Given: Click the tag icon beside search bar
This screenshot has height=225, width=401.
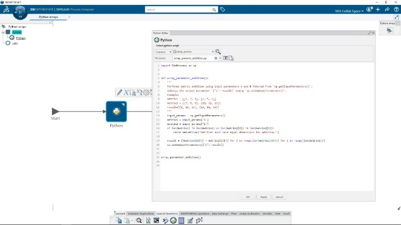Looking at the screenshot, I should tap(223, 10).
